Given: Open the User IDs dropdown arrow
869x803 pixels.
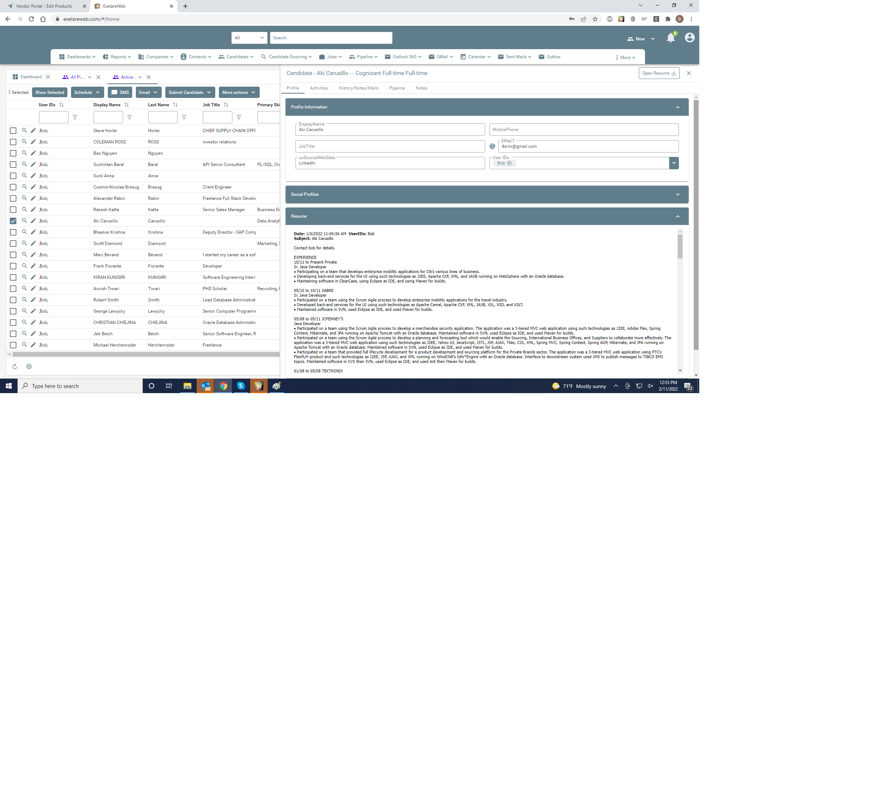Looking at the screenshot, I should 673,163.
